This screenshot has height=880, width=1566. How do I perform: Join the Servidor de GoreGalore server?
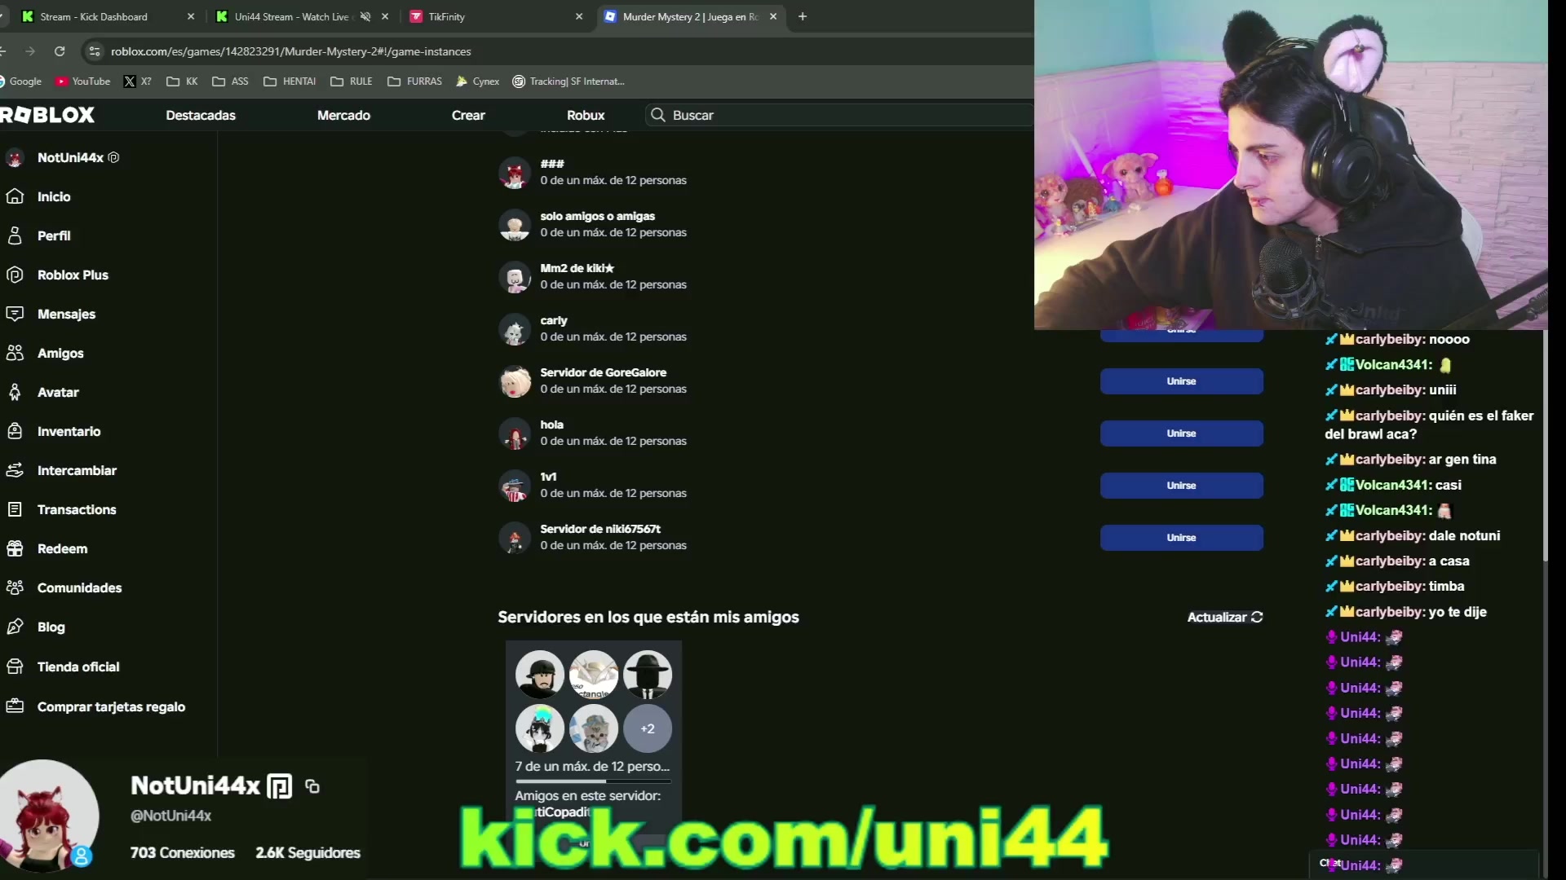click(x=1181, y=381)
